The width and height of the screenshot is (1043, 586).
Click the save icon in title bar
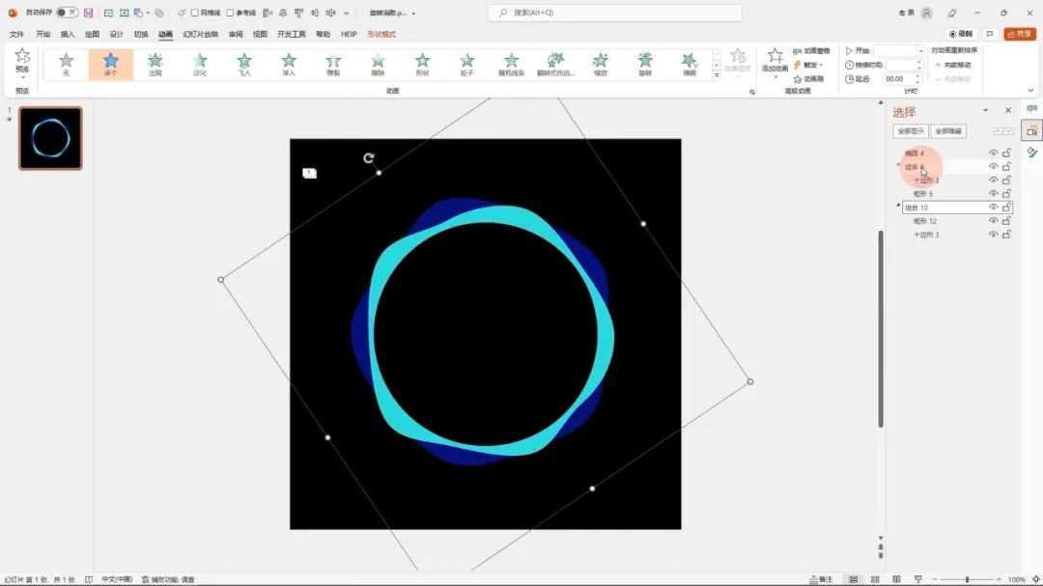(x=89, y=13)
